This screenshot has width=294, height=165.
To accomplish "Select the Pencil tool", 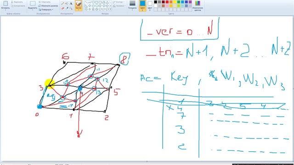I will [62, 3].
